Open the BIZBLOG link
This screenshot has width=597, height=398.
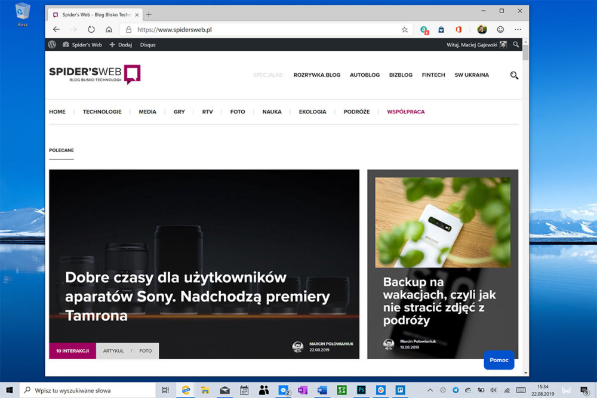tap(401, 75)
